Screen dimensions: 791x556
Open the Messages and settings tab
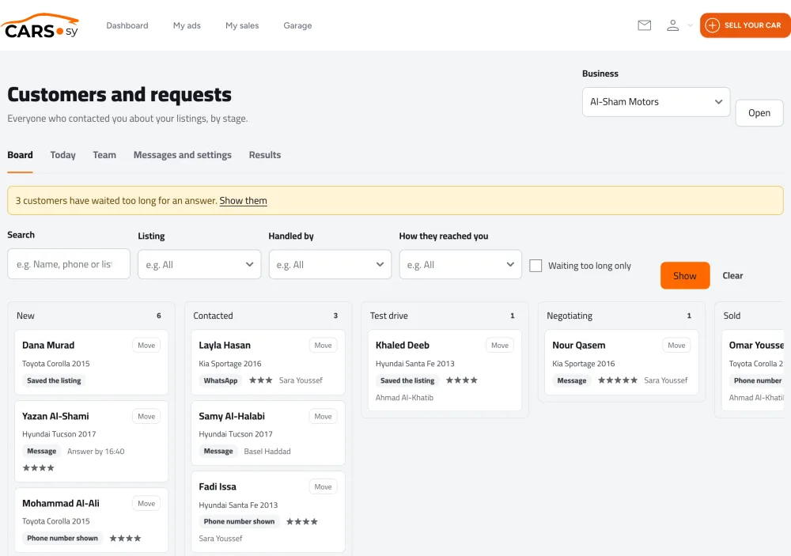point(182,155)
